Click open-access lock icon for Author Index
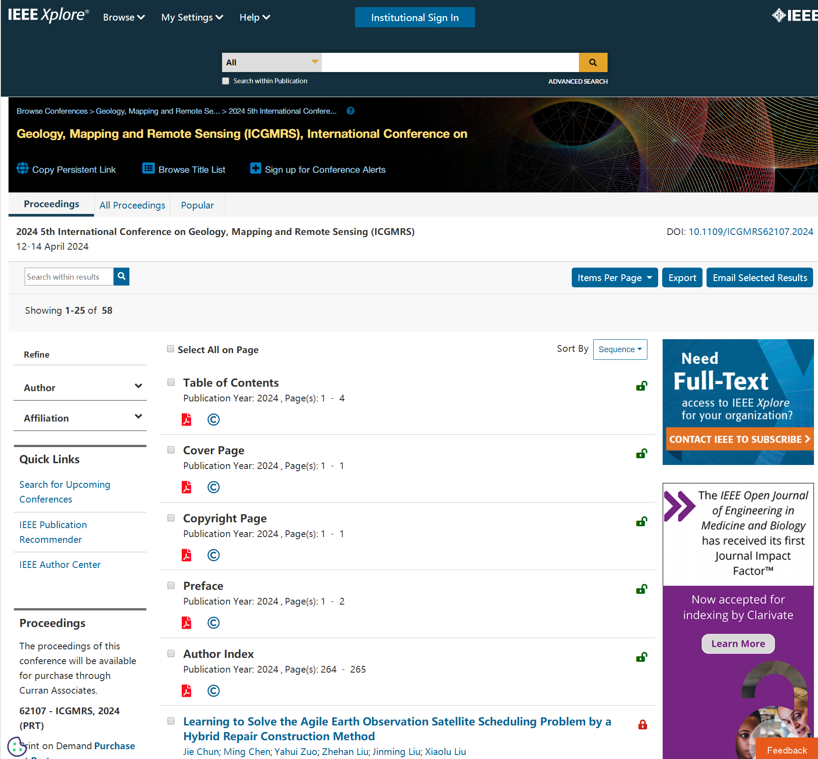 [642, 657]
